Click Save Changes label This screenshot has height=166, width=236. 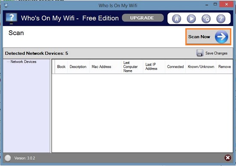[x=216, y=53]
